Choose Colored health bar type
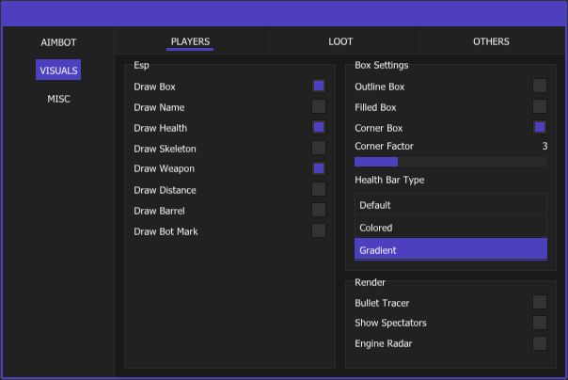Image resolution: width=568 pixels, height=380 pixels. [450, 228]
